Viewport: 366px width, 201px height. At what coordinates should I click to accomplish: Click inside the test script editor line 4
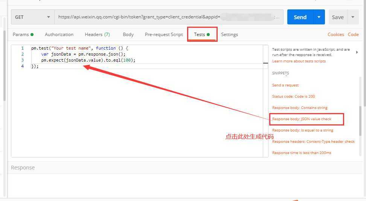(x=147, y=66)
